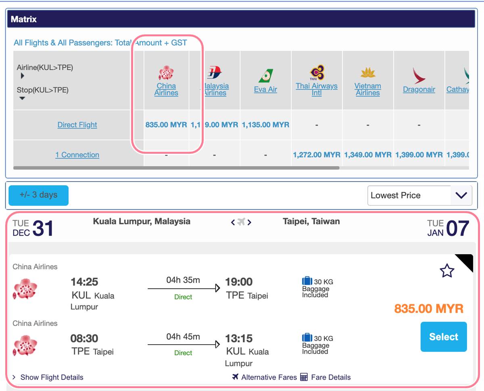484x391 pixels.
Task: Open the Lowest Price sort dropdown
Action: (420, 195)
